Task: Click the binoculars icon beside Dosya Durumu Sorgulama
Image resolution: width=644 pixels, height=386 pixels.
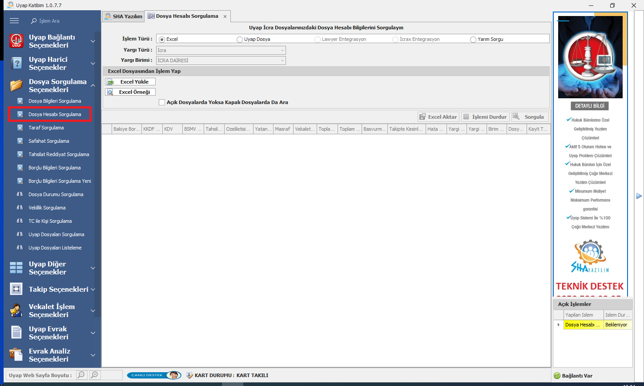Action: pyautogui.click(x=20, y=194)
